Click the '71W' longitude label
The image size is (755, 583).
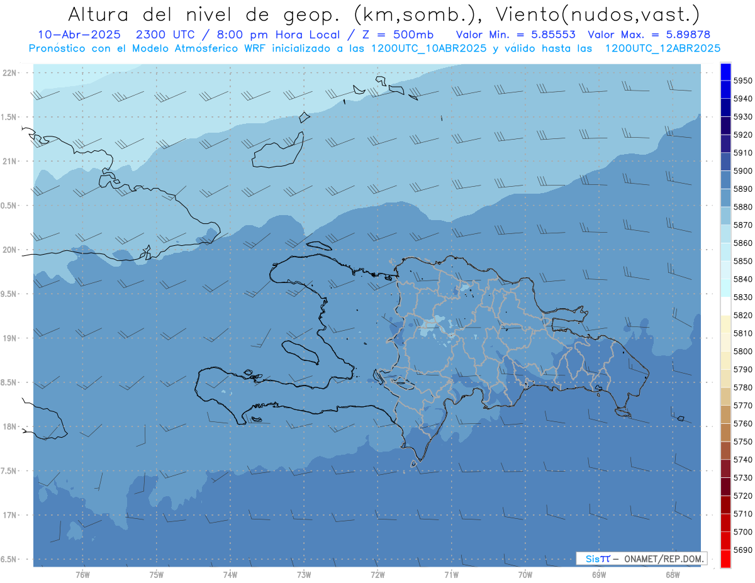coord(451,575)
